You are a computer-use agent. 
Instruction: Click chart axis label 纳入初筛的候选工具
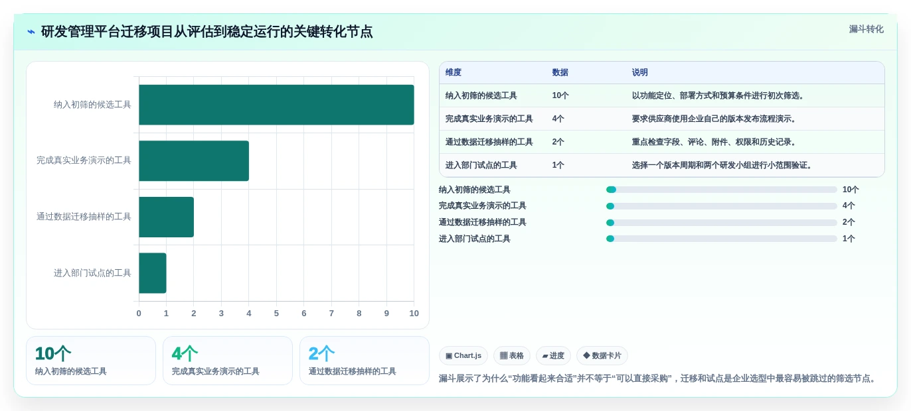[x=92, y=105]
